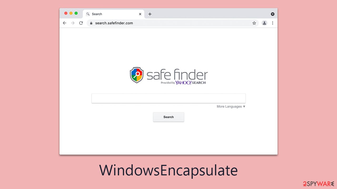Go back using the browser back arrow
This screenshot has width=337, height=189.
[65, 23]
